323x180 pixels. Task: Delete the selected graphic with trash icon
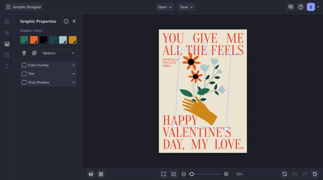click(x=24, y=53)
